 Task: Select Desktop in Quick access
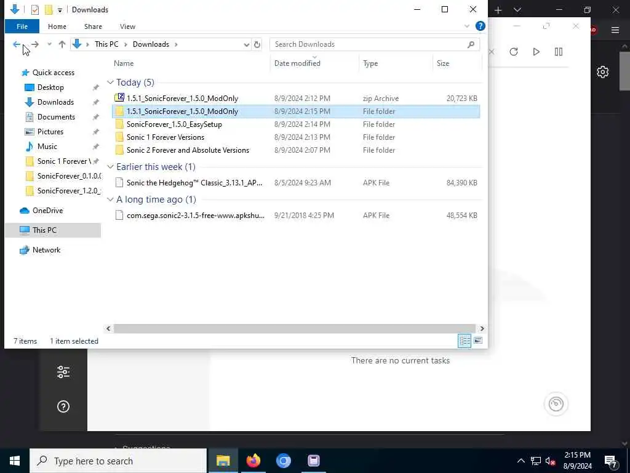coord(50,87)
